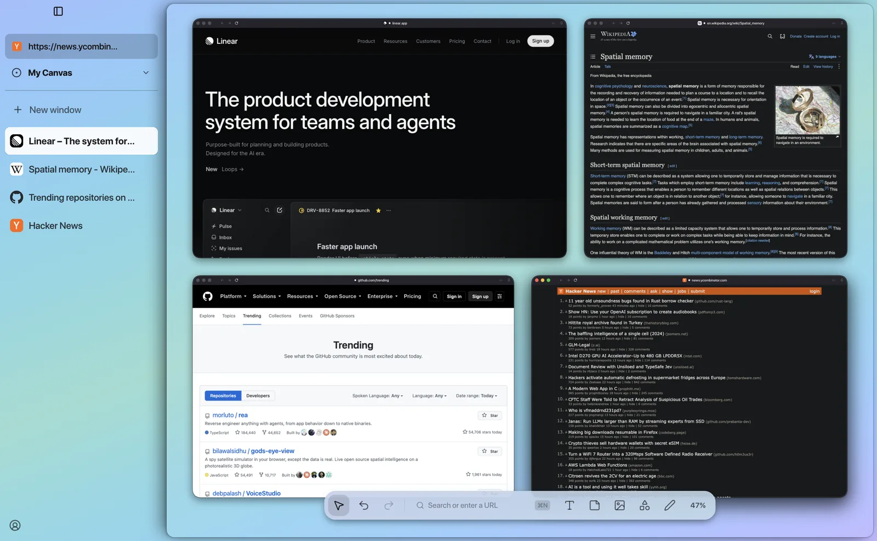Click the yellow star next to Faster app launch
This screenshot has height=541, width=877.
378,210
